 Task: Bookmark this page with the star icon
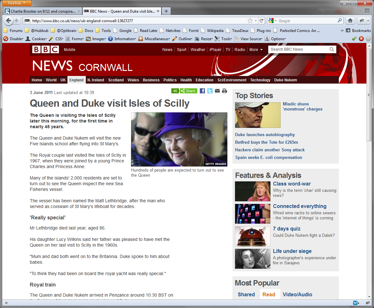(250, 21)
